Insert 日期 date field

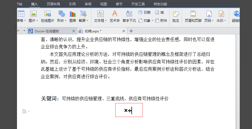[x=144, y=12]
